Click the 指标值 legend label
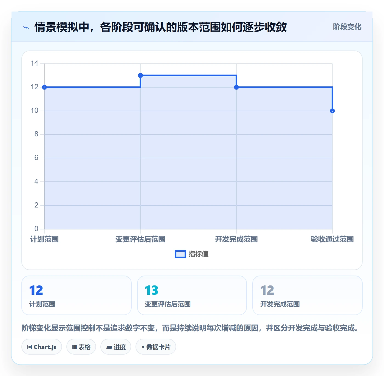 click(x=199, y=254)
